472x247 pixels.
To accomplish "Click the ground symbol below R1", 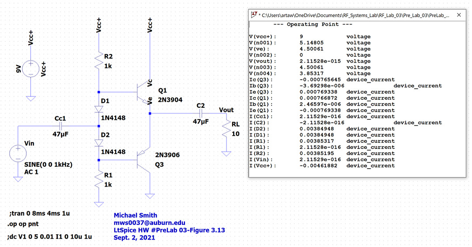I will tap(99, 205).
